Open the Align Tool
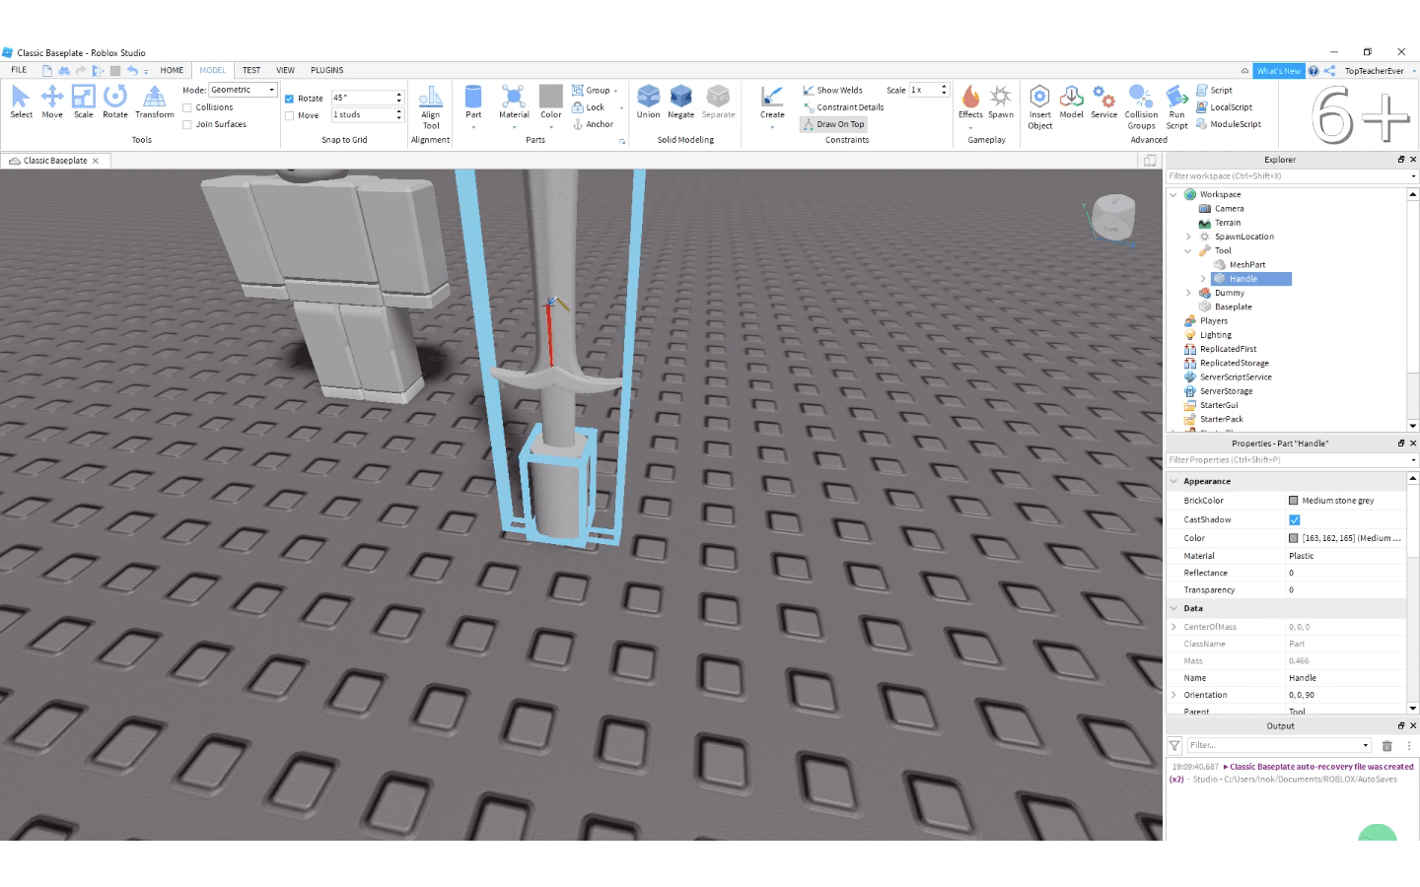Image resolution: width=1420 pixels, height=887 pixels. 431,107
